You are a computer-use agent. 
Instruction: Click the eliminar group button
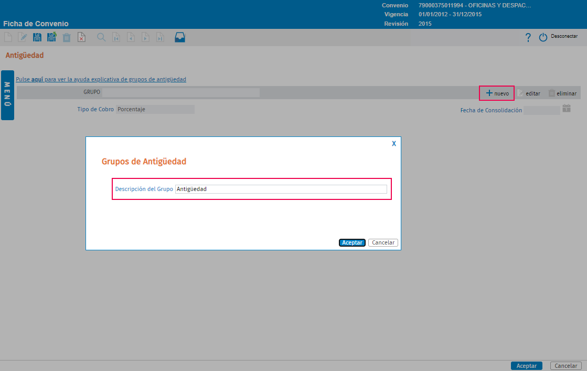562,93
